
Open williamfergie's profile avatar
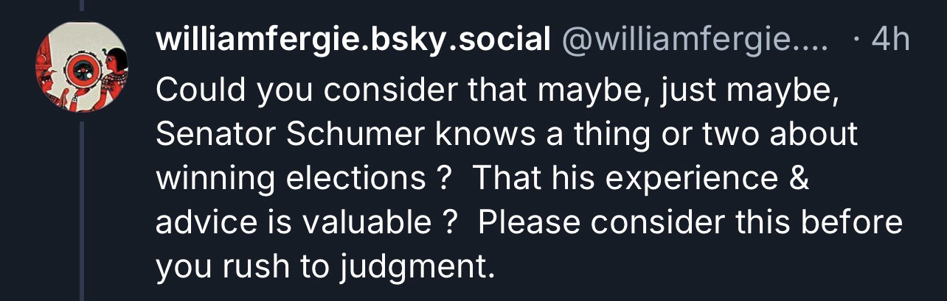point(82,67)
